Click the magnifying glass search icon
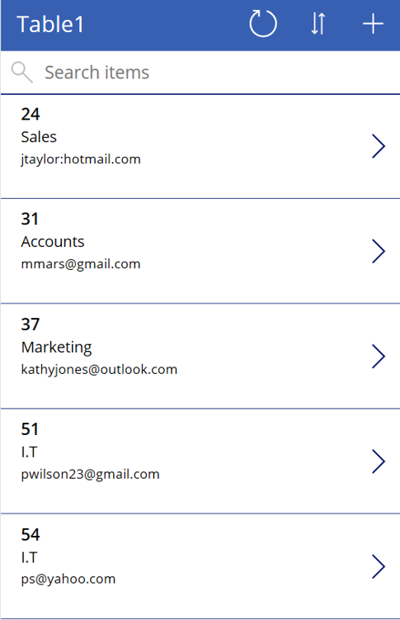Screen dimensions: 400x620 tap(21, 73)
